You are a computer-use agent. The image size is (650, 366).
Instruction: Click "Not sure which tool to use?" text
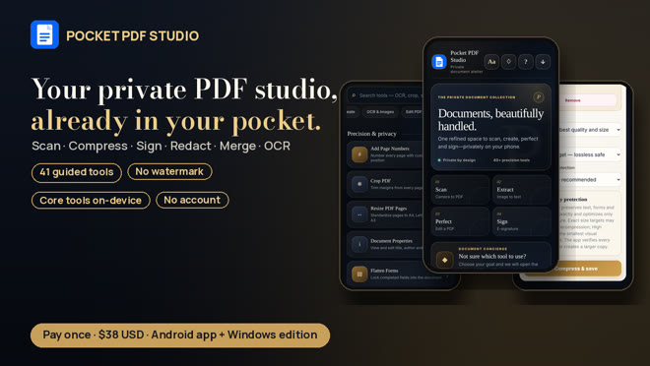click(x=492, y=256)
